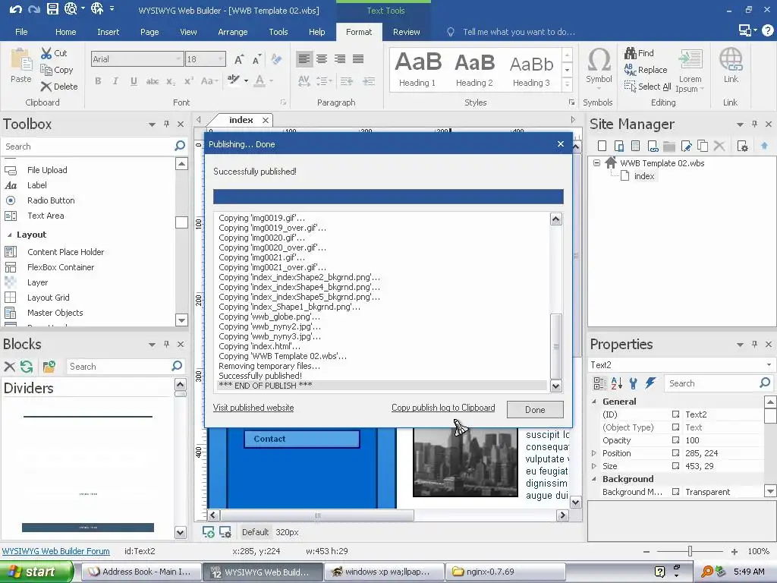Collapse the Layout toolbox section

[x=9, y=235]
